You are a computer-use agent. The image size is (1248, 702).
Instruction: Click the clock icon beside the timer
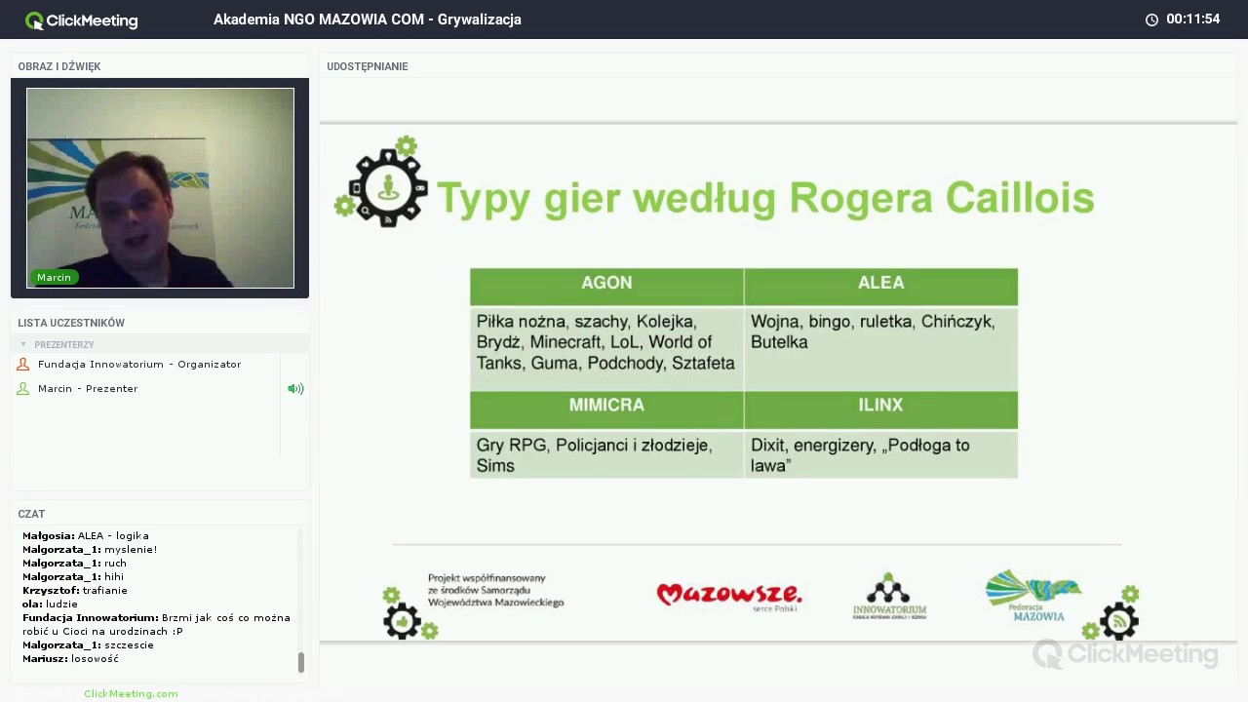tap(1151, 19)
